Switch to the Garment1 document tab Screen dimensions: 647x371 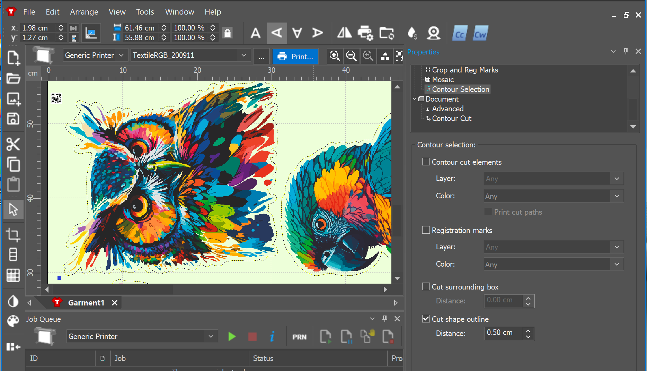[x=86, y=303]
